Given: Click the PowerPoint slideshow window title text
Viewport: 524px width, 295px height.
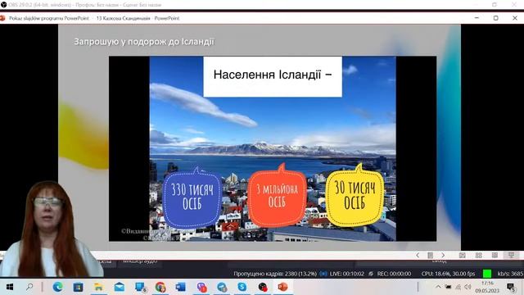Looking at the screenshot, I should tap(94, 18).
